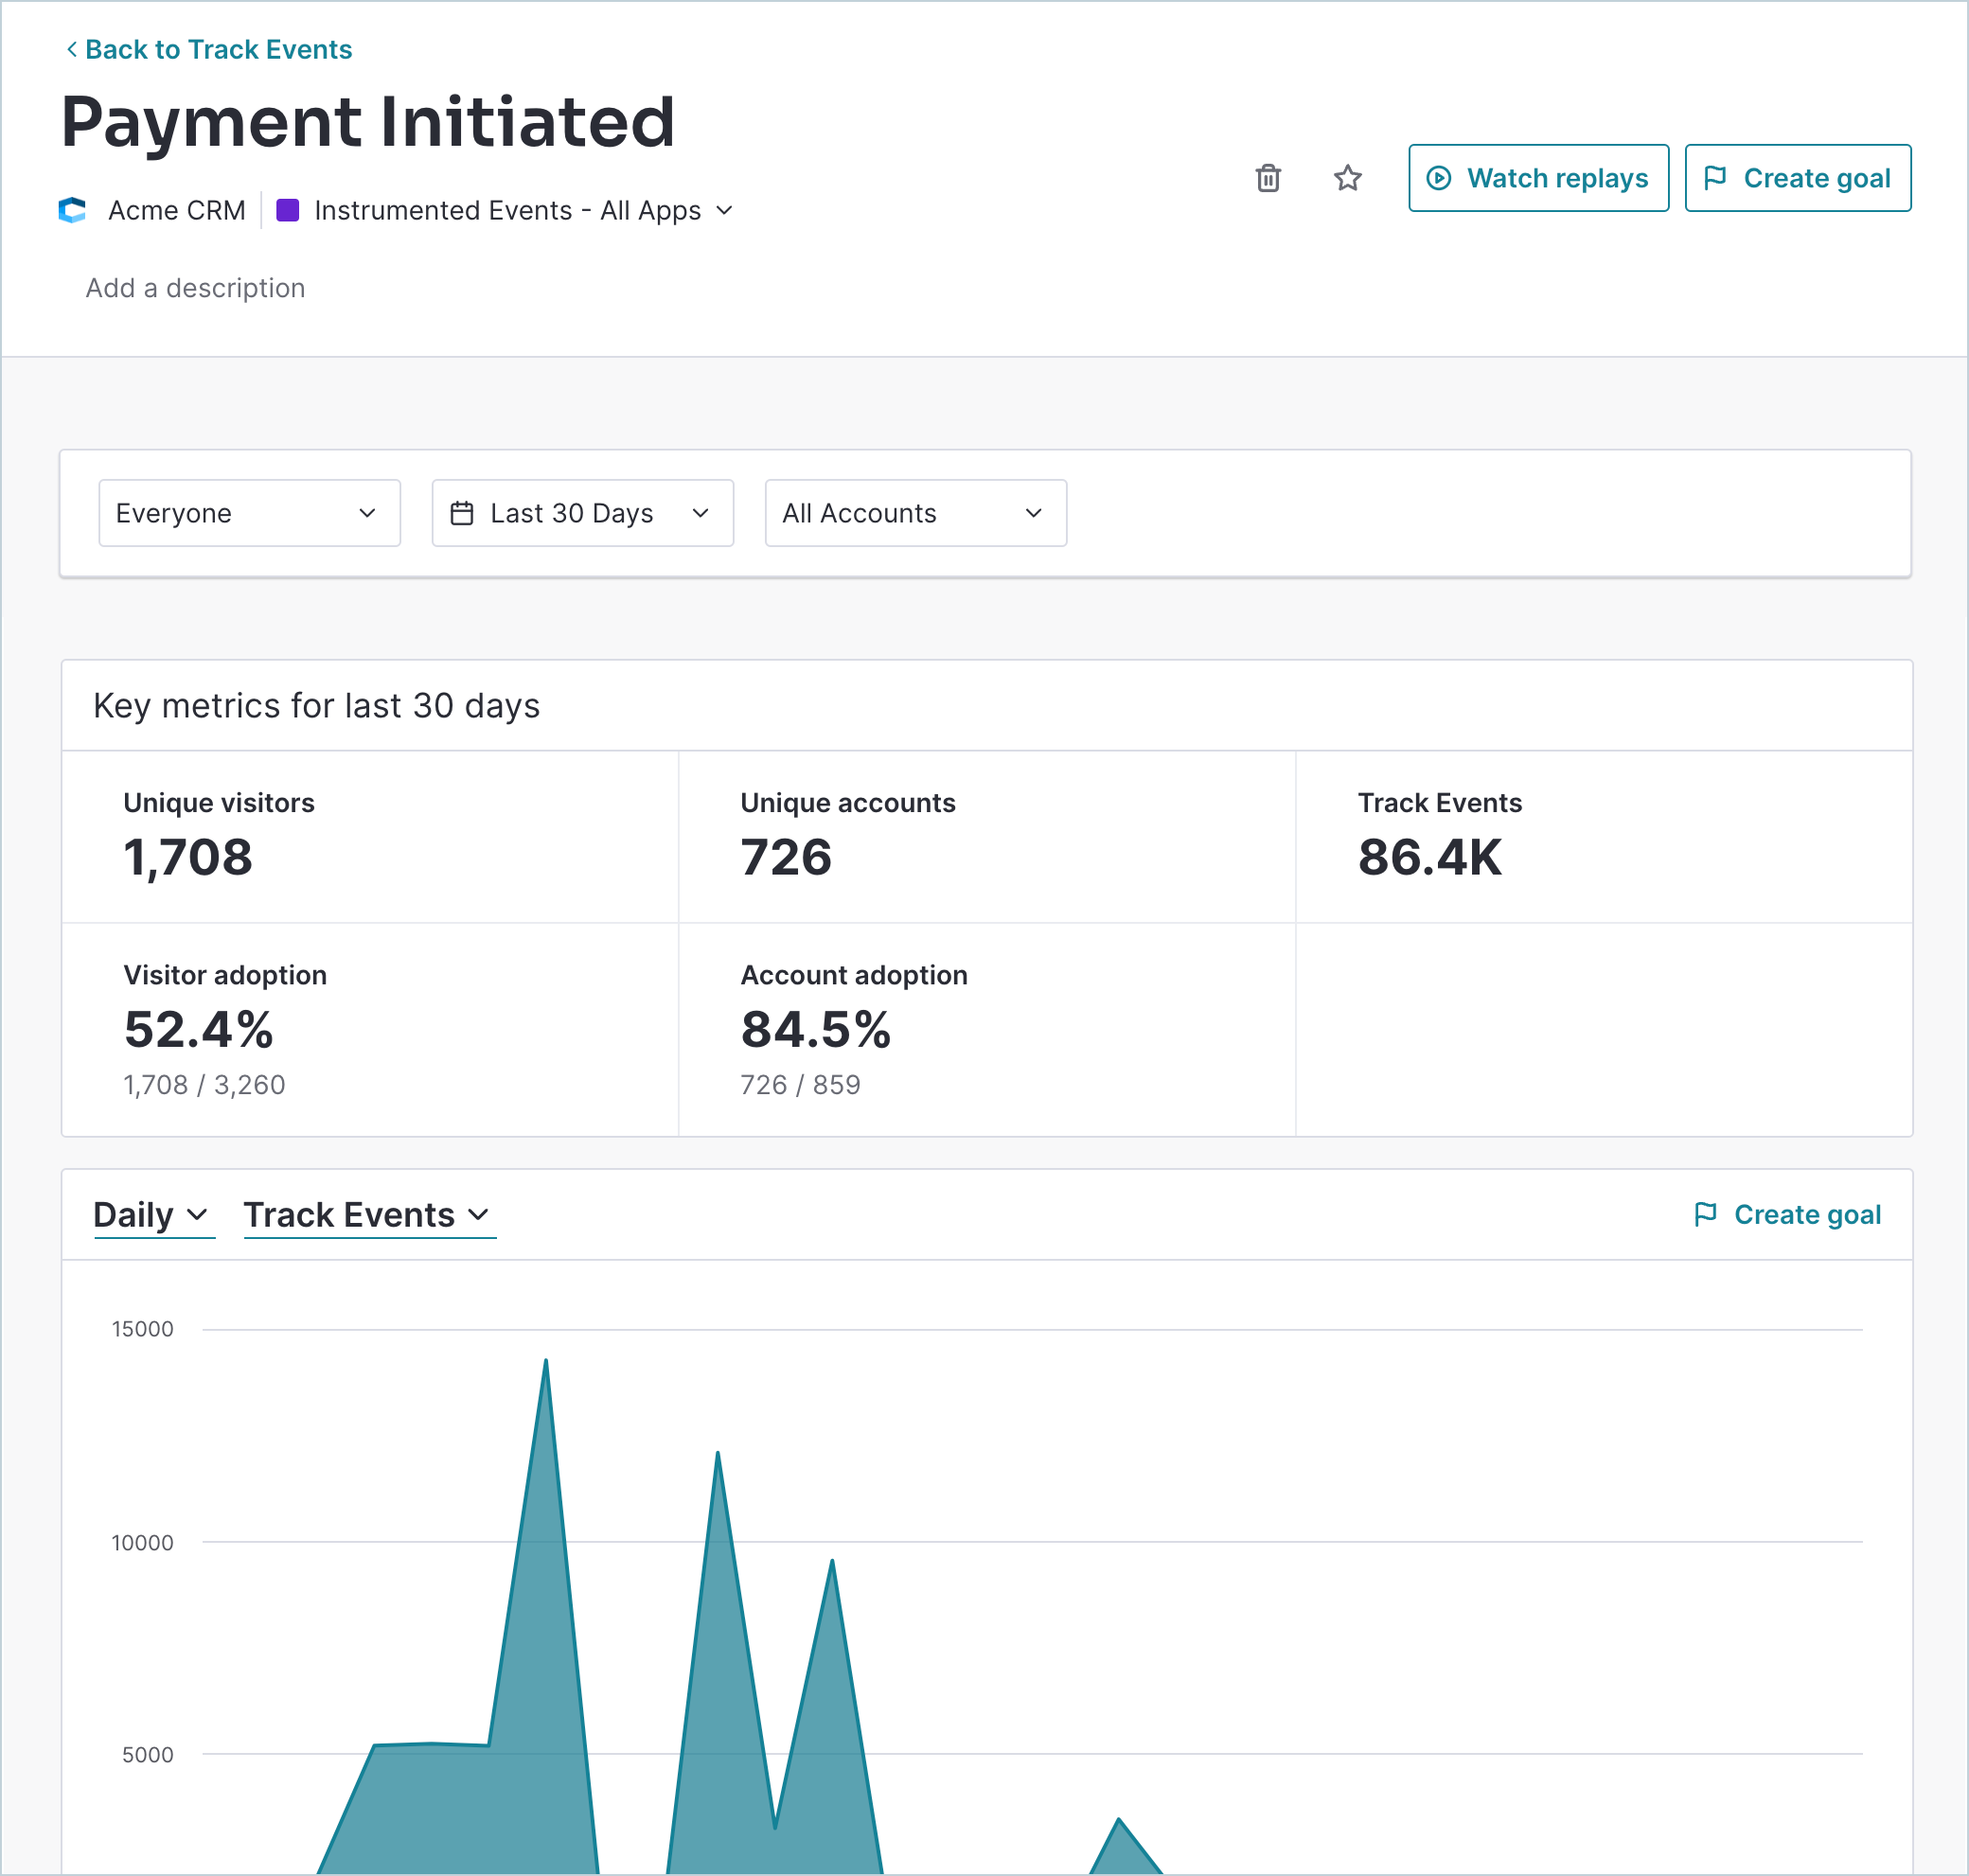Click the trash delete icon
1969x1876 pixels.
tap(1268, 178)
